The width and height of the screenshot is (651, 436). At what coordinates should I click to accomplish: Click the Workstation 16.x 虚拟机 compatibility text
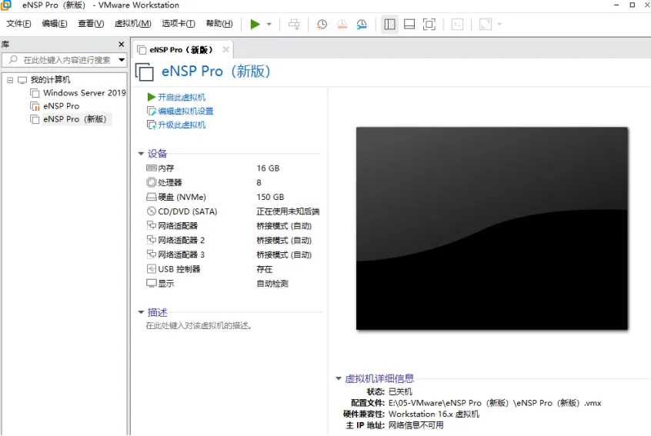[434, 414]
